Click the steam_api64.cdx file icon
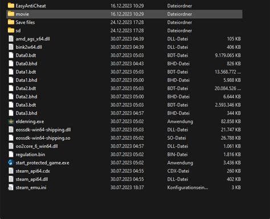270x219 pixels. click(11, 171)
